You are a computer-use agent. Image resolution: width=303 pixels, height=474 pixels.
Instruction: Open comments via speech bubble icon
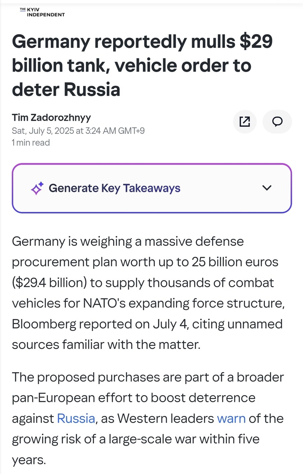click(277, 122)
